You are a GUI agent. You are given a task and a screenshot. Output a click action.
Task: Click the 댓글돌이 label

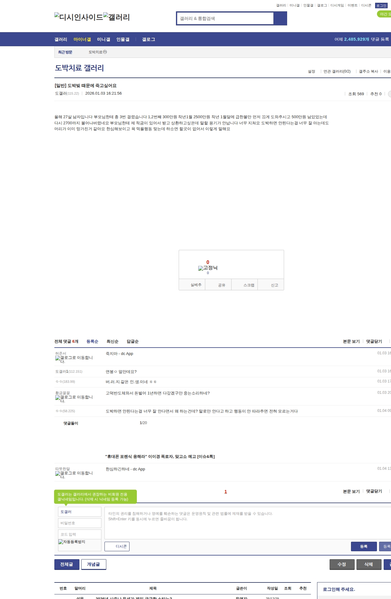(x=71, y=423)
